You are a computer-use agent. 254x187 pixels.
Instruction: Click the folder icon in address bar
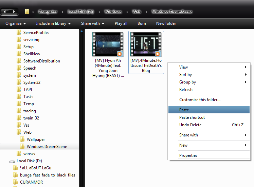pyautogui.click(x=27, y=12)
